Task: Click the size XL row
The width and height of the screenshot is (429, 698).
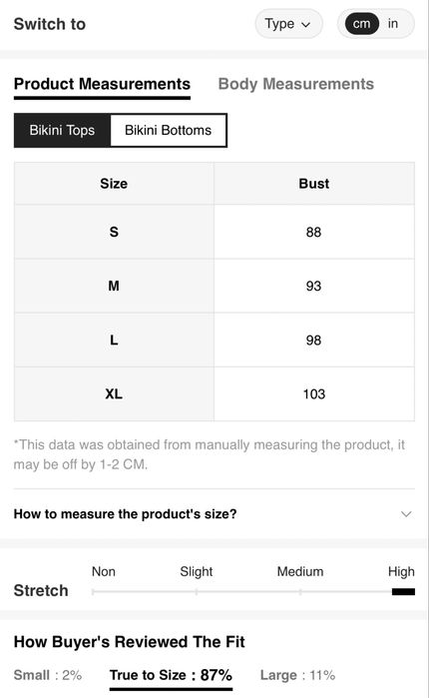Action: (214, 394)
